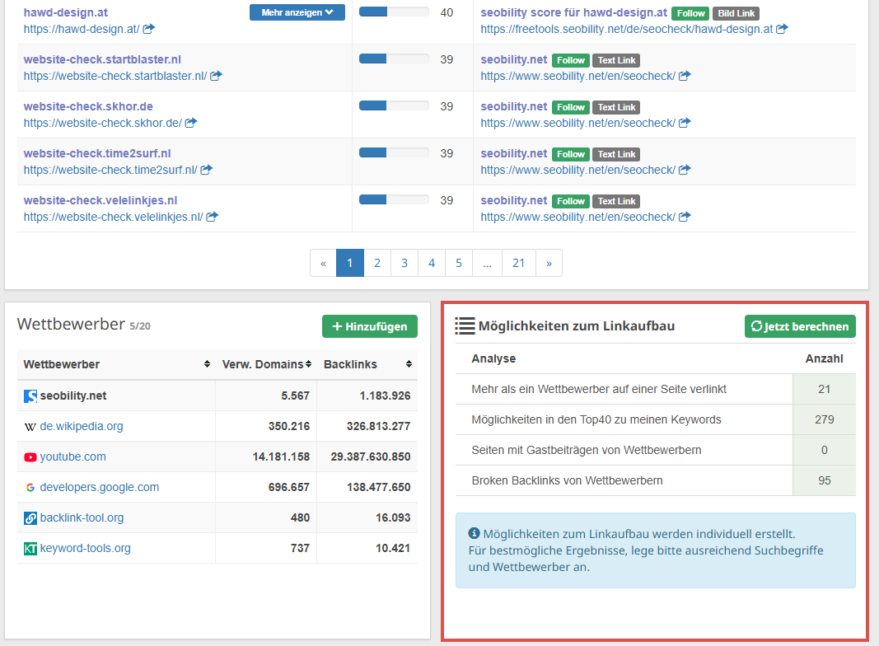
Task: Click the rating bar with value 40
Action: pos(394,12)
